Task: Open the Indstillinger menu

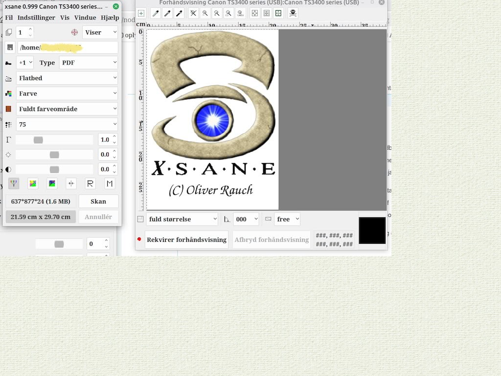Action: pyautogui.click(x=36, y=17)
